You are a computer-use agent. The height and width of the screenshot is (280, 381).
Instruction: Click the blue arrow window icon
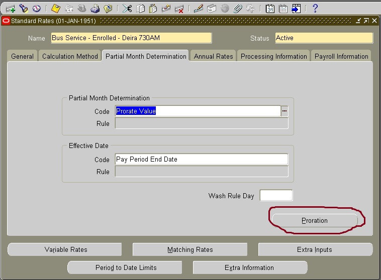point(296,9)
